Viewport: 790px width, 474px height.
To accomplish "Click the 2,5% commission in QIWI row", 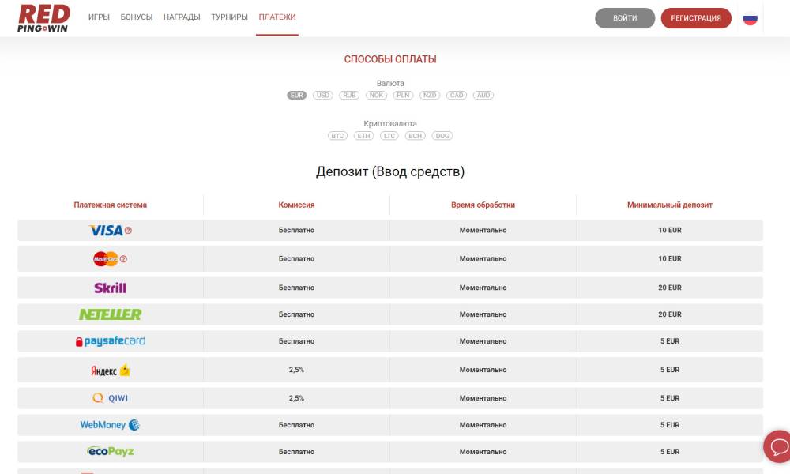I will pos(296,398).
